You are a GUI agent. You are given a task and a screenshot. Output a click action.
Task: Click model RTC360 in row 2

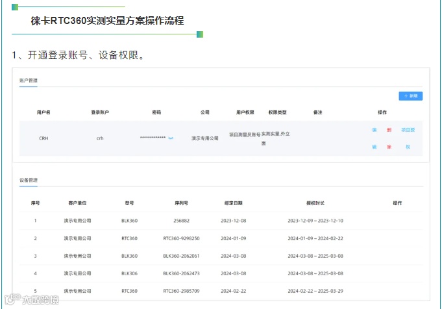click(129, 238)
